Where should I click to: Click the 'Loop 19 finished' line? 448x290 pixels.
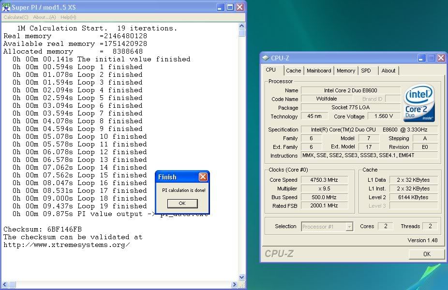point(79,206)
